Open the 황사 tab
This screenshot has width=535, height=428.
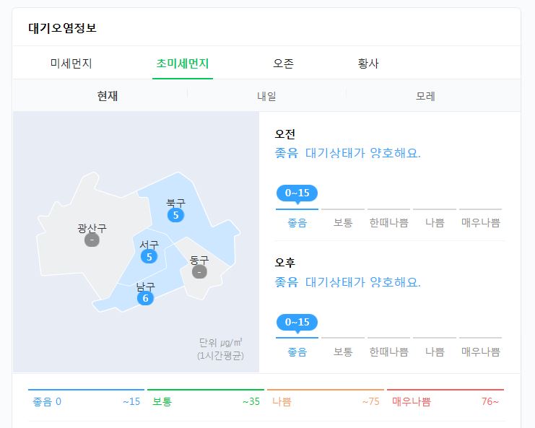pos(367,63)
